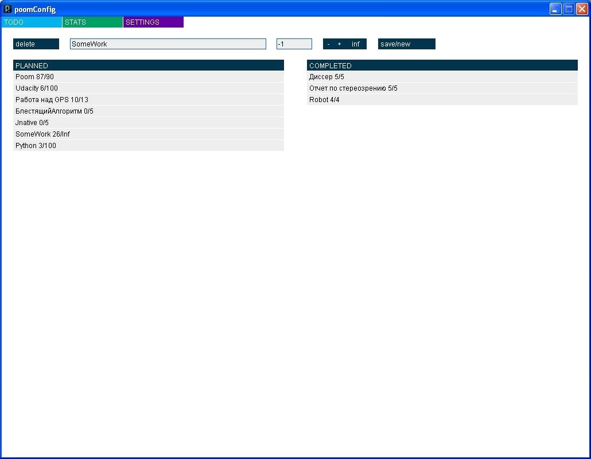Select the Python 3/100 task

pyautogui.click(x=149, y=146)
